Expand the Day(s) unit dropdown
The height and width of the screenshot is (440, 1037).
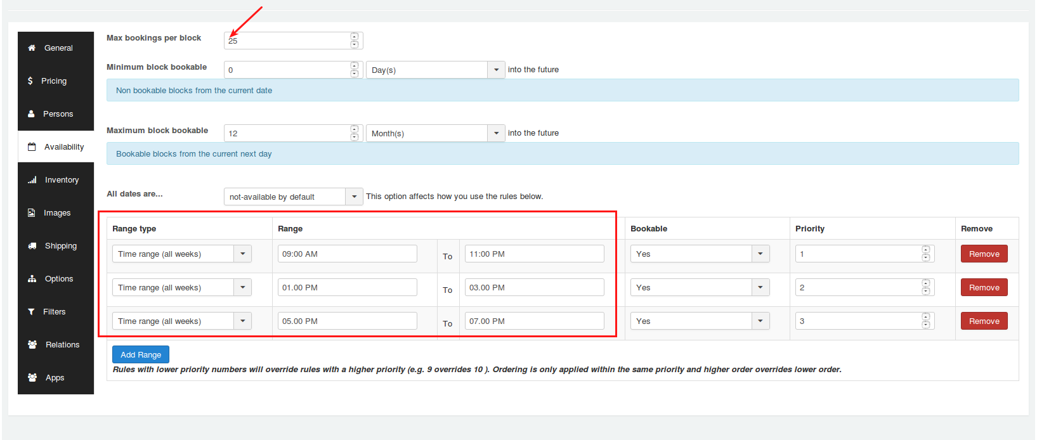pos(496,70)
